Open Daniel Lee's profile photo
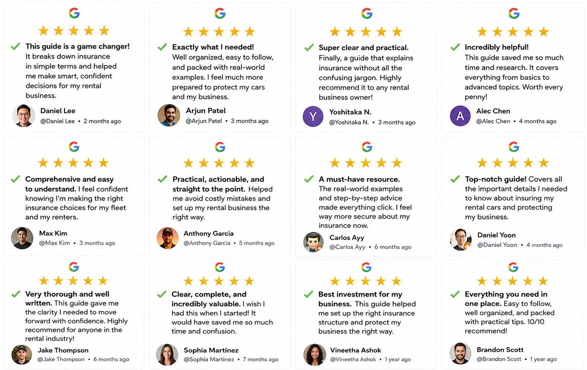Screen dimensions: 587x370 [23, 116]
